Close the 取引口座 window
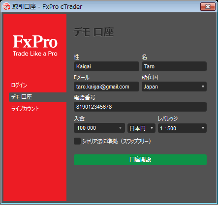 coord(208,7)
